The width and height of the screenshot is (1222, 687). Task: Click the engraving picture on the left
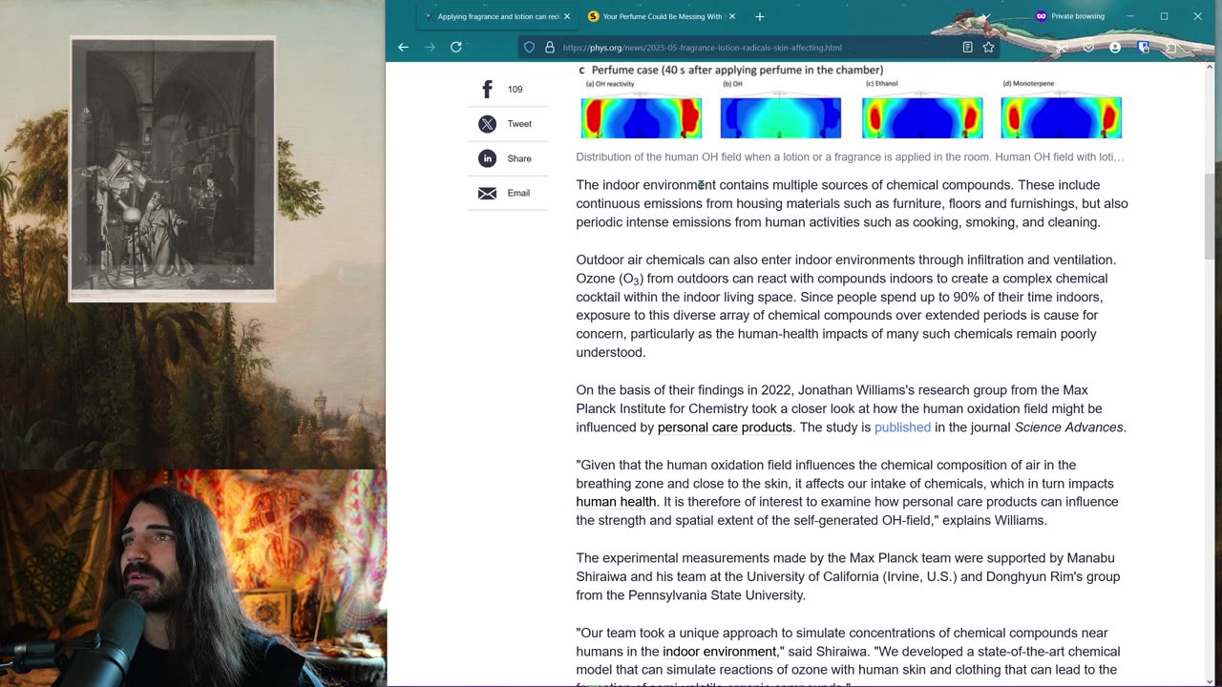pyautogui.click(x=173, y=169)
